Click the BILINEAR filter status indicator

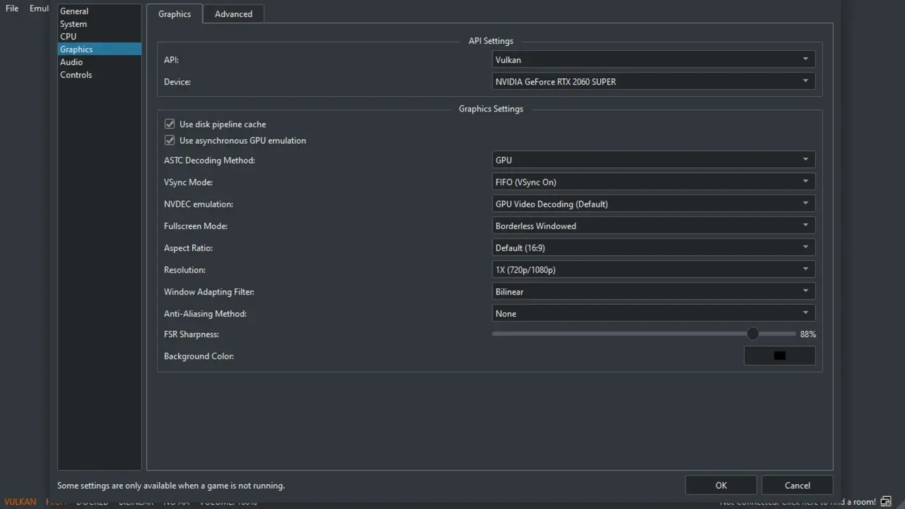[x=136, y=502]
